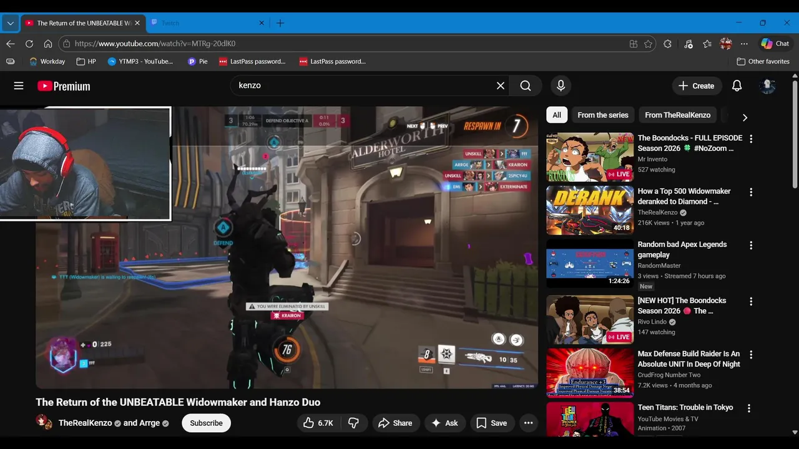Open the media control music icon
799x449 pixels.
688,44
